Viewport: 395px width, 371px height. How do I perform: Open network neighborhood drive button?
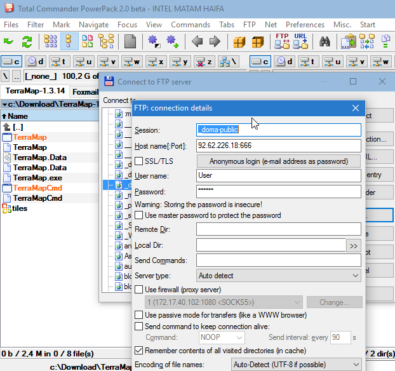point(228,62)
